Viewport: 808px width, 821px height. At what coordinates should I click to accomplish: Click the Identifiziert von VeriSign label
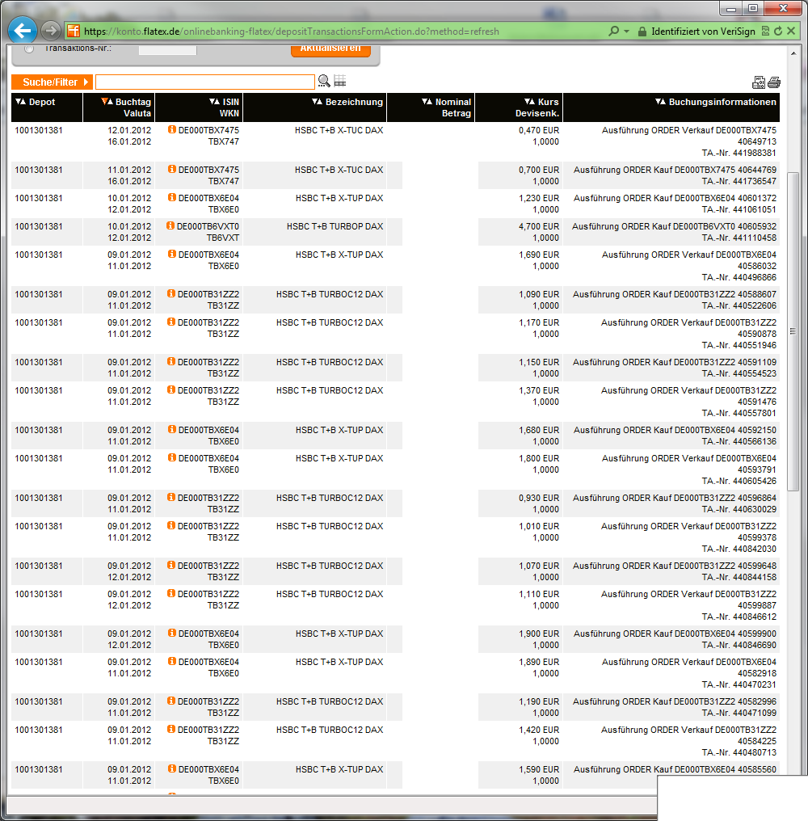coord(703,32)
